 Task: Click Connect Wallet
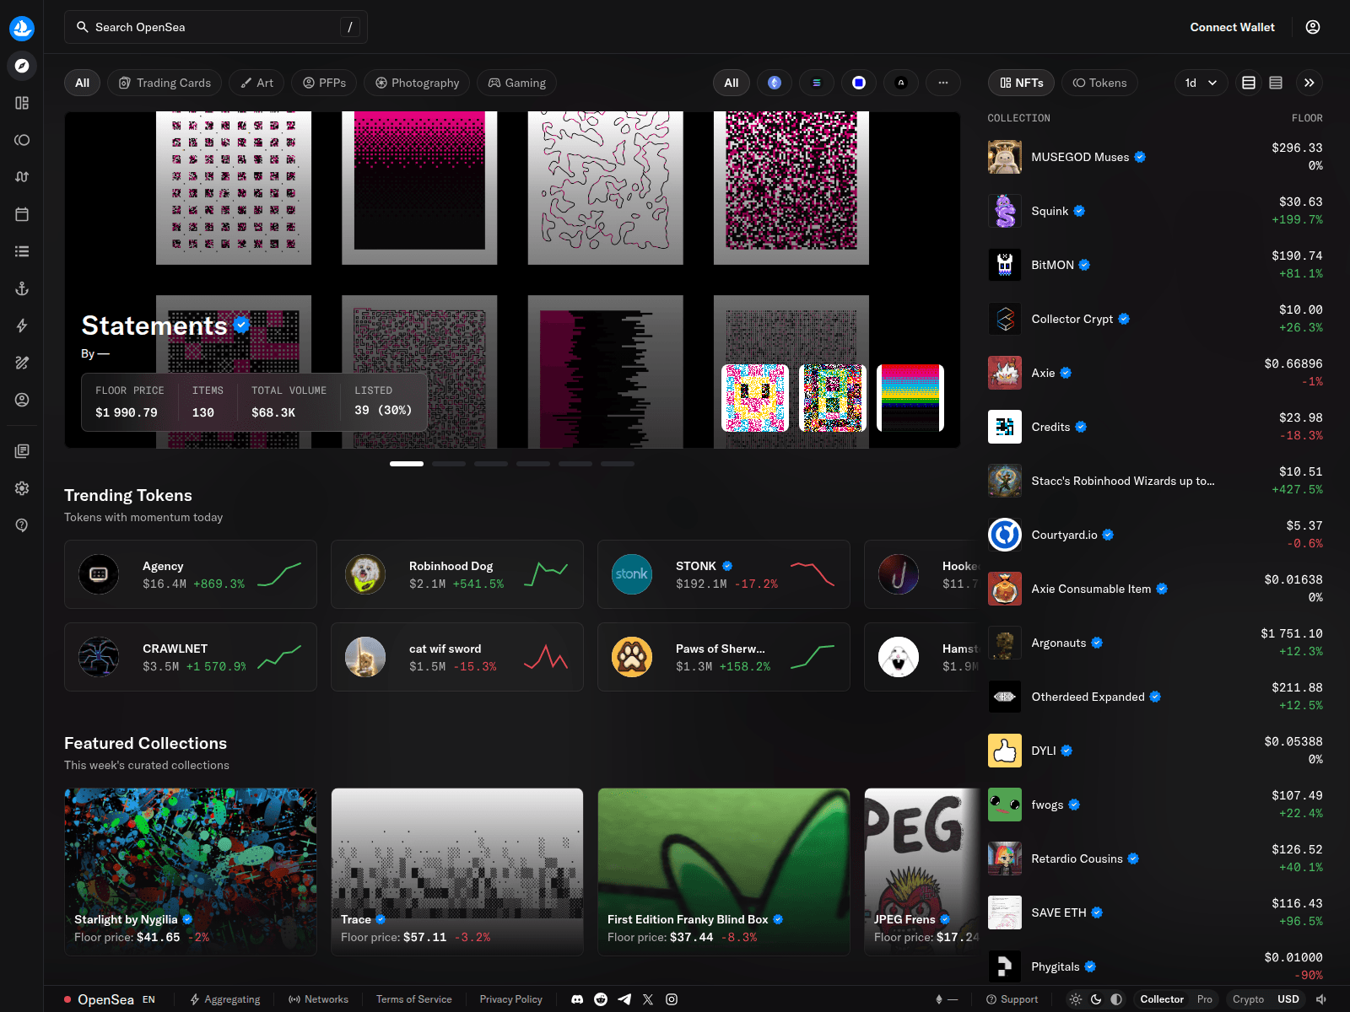click(1232, 27)
